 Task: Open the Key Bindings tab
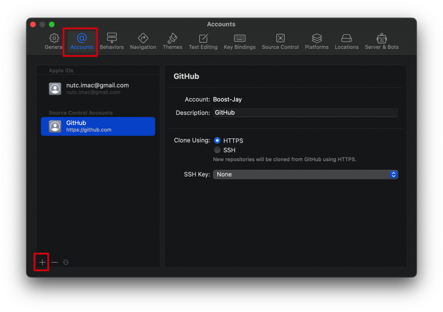click(x=240, y=41)
